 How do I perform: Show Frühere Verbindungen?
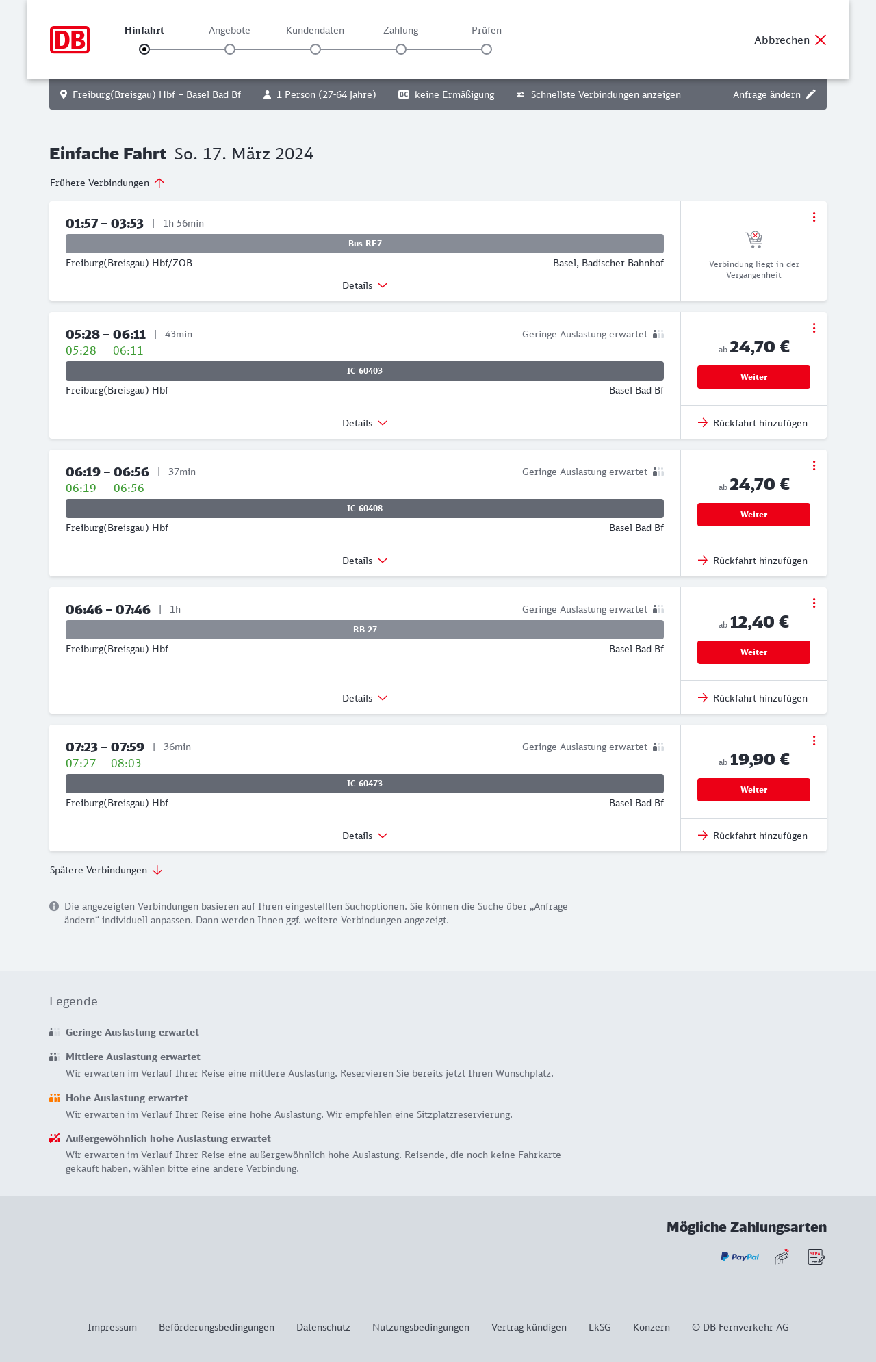click(107, 183)
